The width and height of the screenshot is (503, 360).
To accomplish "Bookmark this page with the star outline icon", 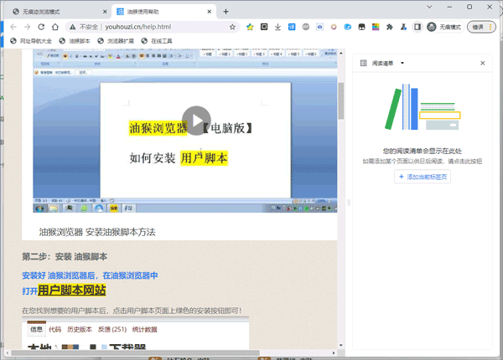I will pos(232,27).
